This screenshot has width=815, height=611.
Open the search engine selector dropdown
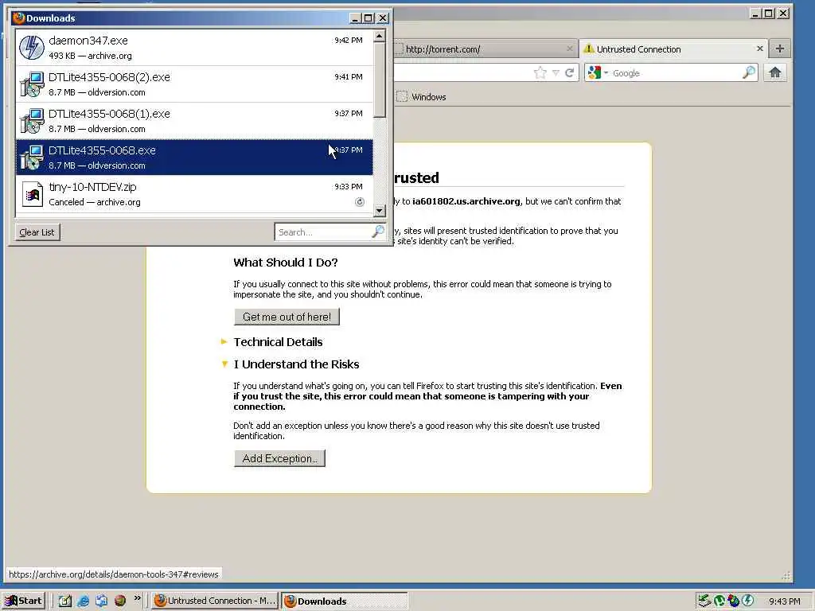click(606, 73)
